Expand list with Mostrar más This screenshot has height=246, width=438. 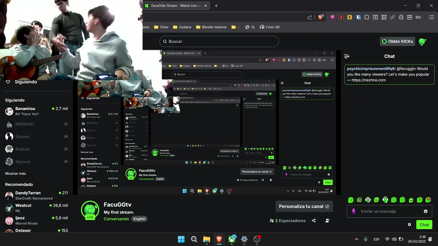(x=15, y=174)
